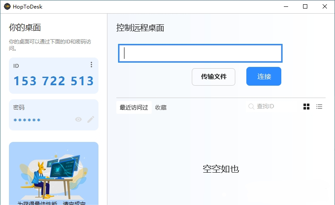Focus the remote desktop ID input box
This screenshot has width=335, height=205.
pyautogui.click(x=200, y=53)
